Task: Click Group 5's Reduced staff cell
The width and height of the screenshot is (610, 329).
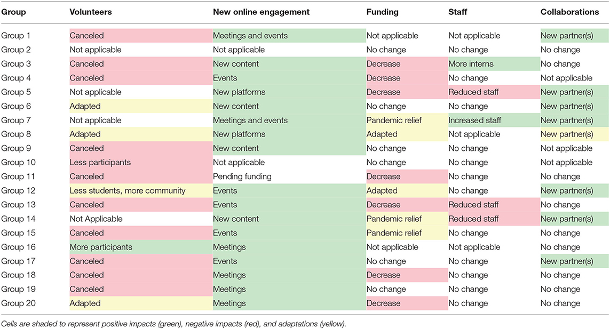Action: (x=494, y=92)
